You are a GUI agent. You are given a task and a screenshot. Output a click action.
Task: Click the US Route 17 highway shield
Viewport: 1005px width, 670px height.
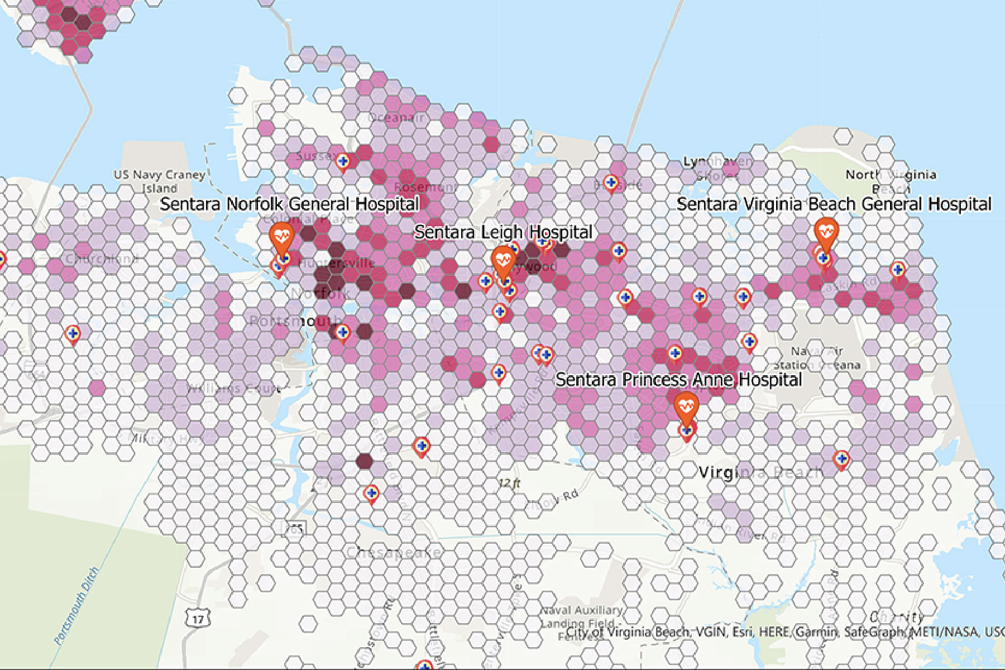[198, 619]
